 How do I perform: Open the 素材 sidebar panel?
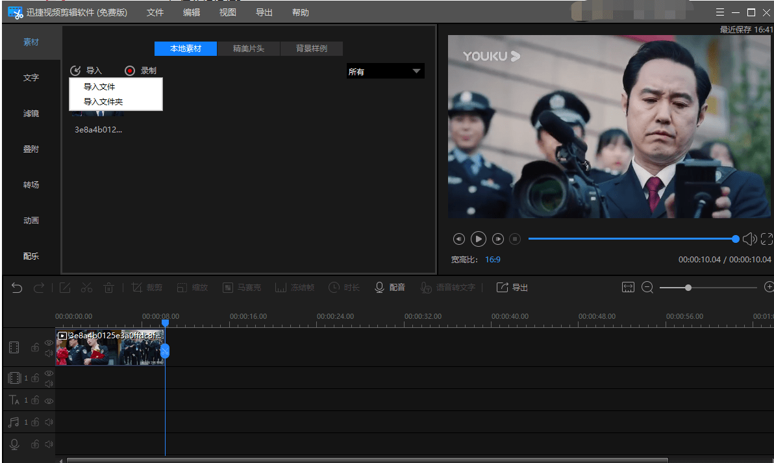(31, 42)
